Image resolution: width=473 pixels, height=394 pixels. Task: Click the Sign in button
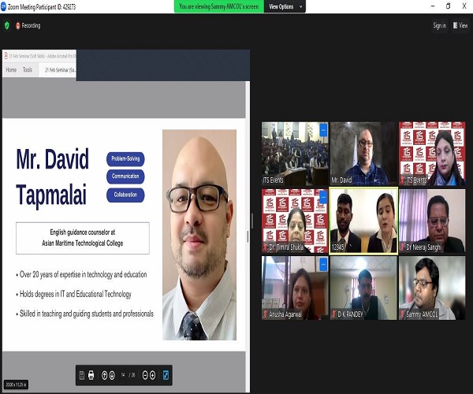pyautogui.click(x=440, y=26)
